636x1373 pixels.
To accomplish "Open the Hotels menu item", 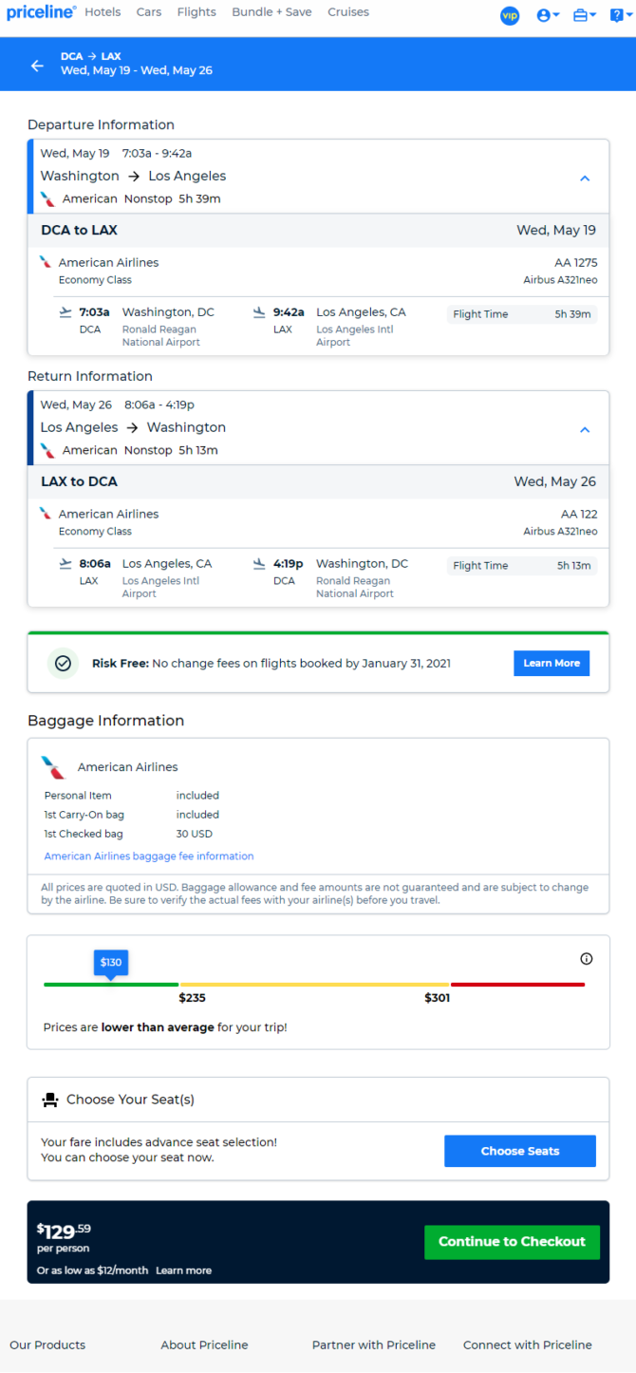I will click(x=103, y=12).
